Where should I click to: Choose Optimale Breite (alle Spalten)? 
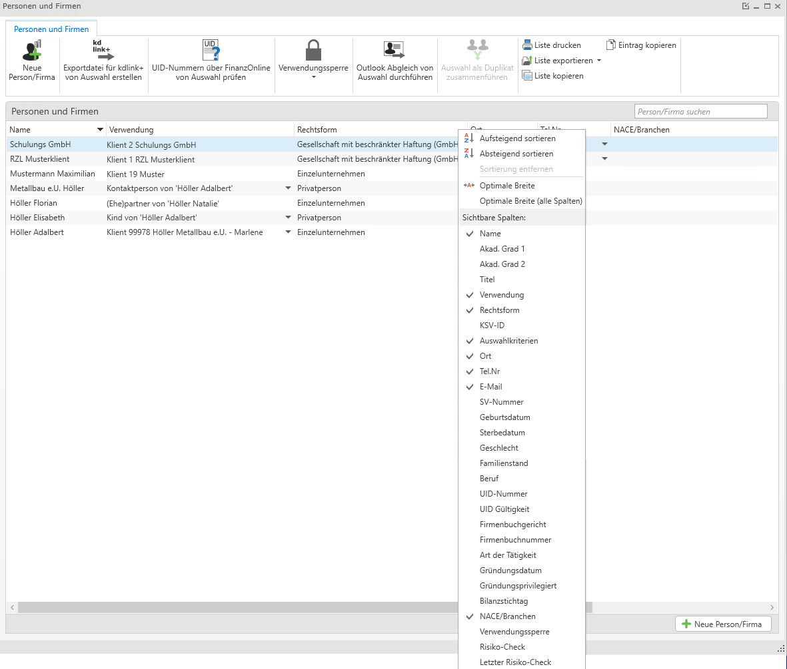point(530,201)
